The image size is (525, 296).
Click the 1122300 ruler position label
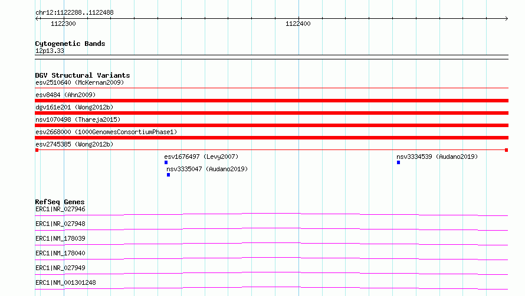(63, 24)
